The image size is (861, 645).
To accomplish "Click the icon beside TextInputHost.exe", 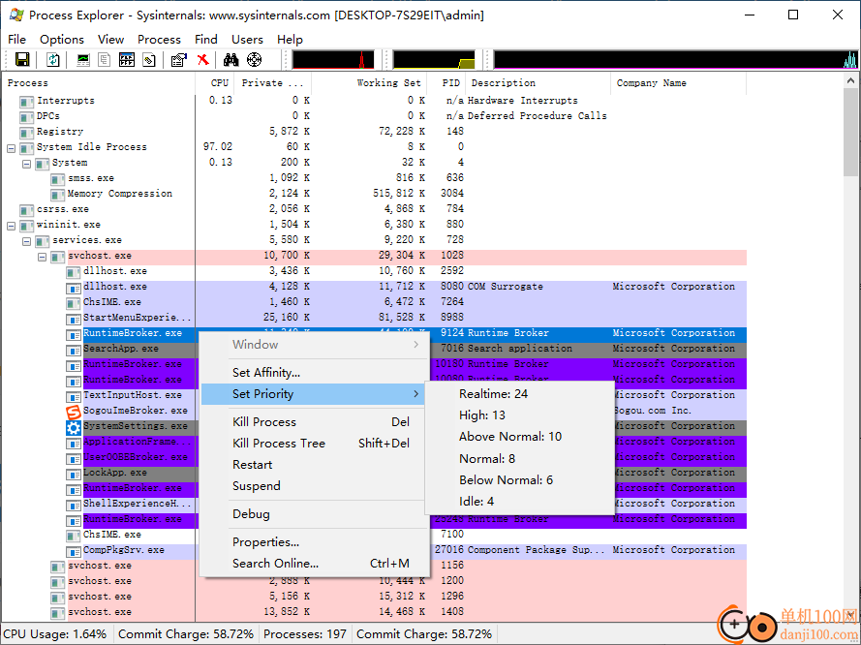I will point(74,396).
